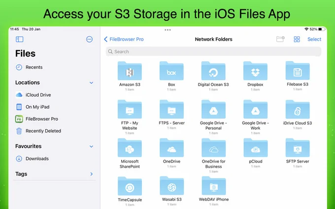Click the Thu 20 Jan date
The image size is (335, 209).
click(x=31, y=29)
